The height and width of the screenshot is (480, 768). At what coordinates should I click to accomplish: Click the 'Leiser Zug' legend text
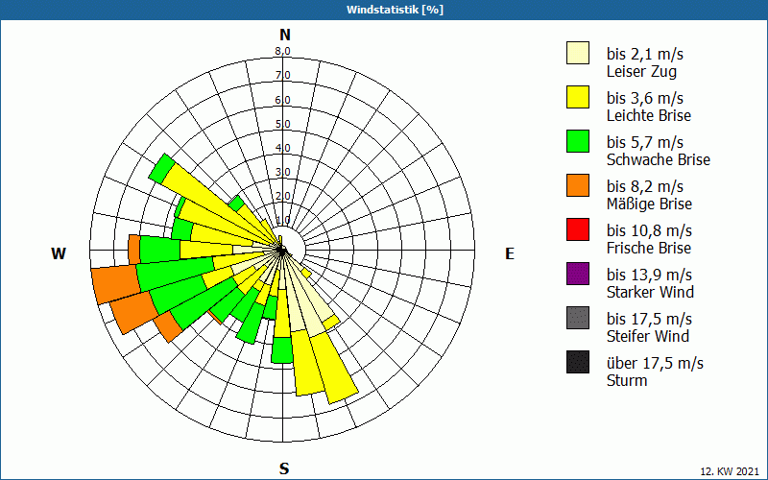coord(641,71)
